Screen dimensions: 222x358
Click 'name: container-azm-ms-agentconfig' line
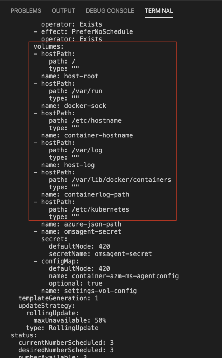(x=114, y=276)
